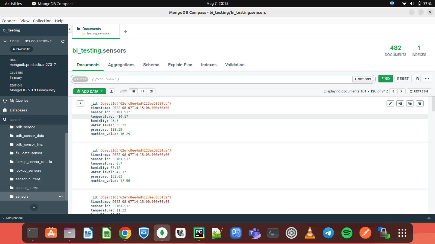Edit the first document with pencil icon

[x=390, y=103]
